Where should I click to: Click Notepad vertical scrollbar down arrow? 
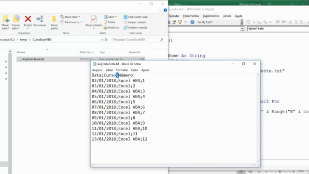pyautogui.click(x=258, y=161)
